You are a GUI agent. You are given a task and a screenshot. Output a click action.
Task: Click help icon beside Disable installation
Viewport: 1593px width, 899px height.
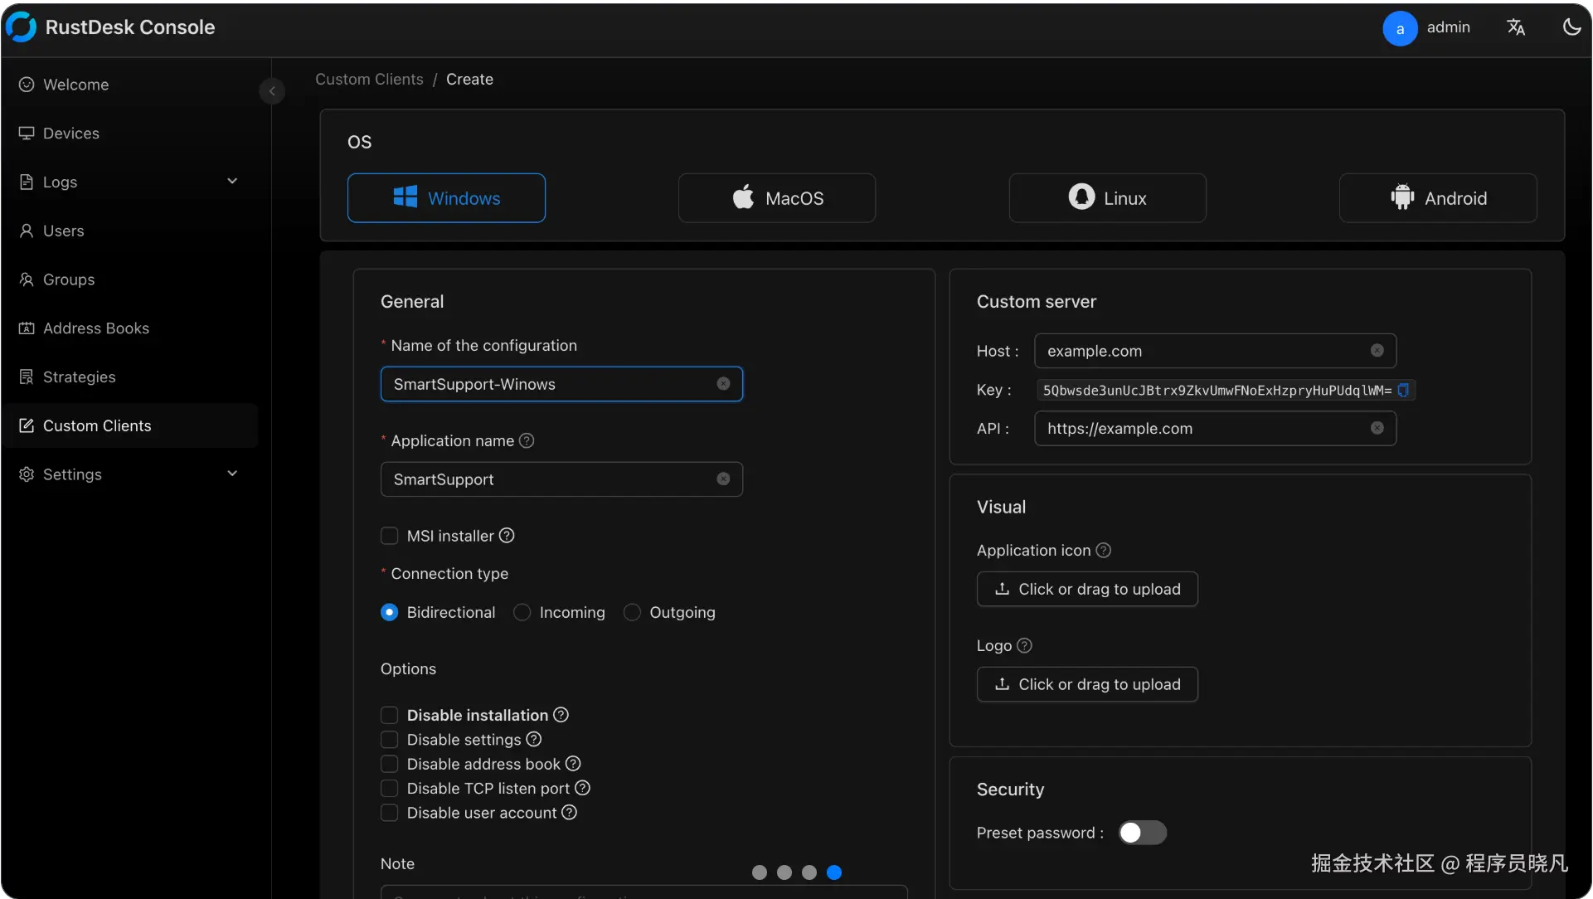[x=561, y=715]
